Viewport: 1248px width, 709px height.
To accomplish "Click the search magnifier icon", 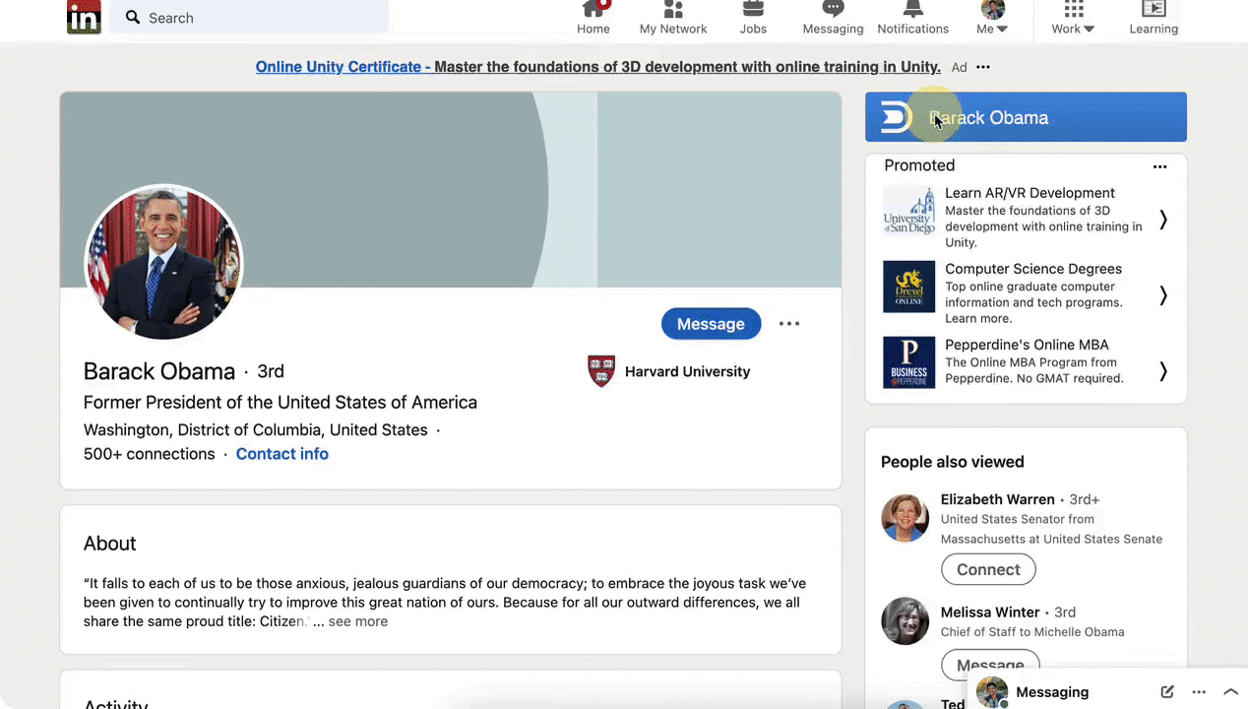I will (x=133, y=18).
